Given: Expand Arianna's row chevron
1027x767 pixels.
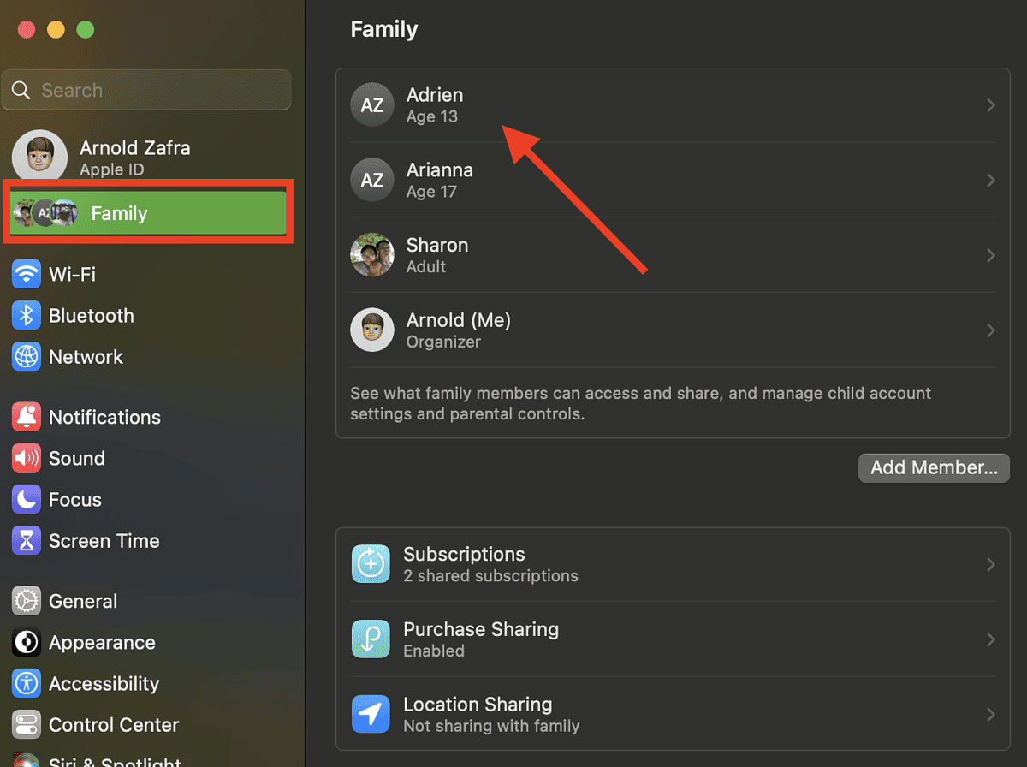Looking at the screenshot, I should [990, 181].
